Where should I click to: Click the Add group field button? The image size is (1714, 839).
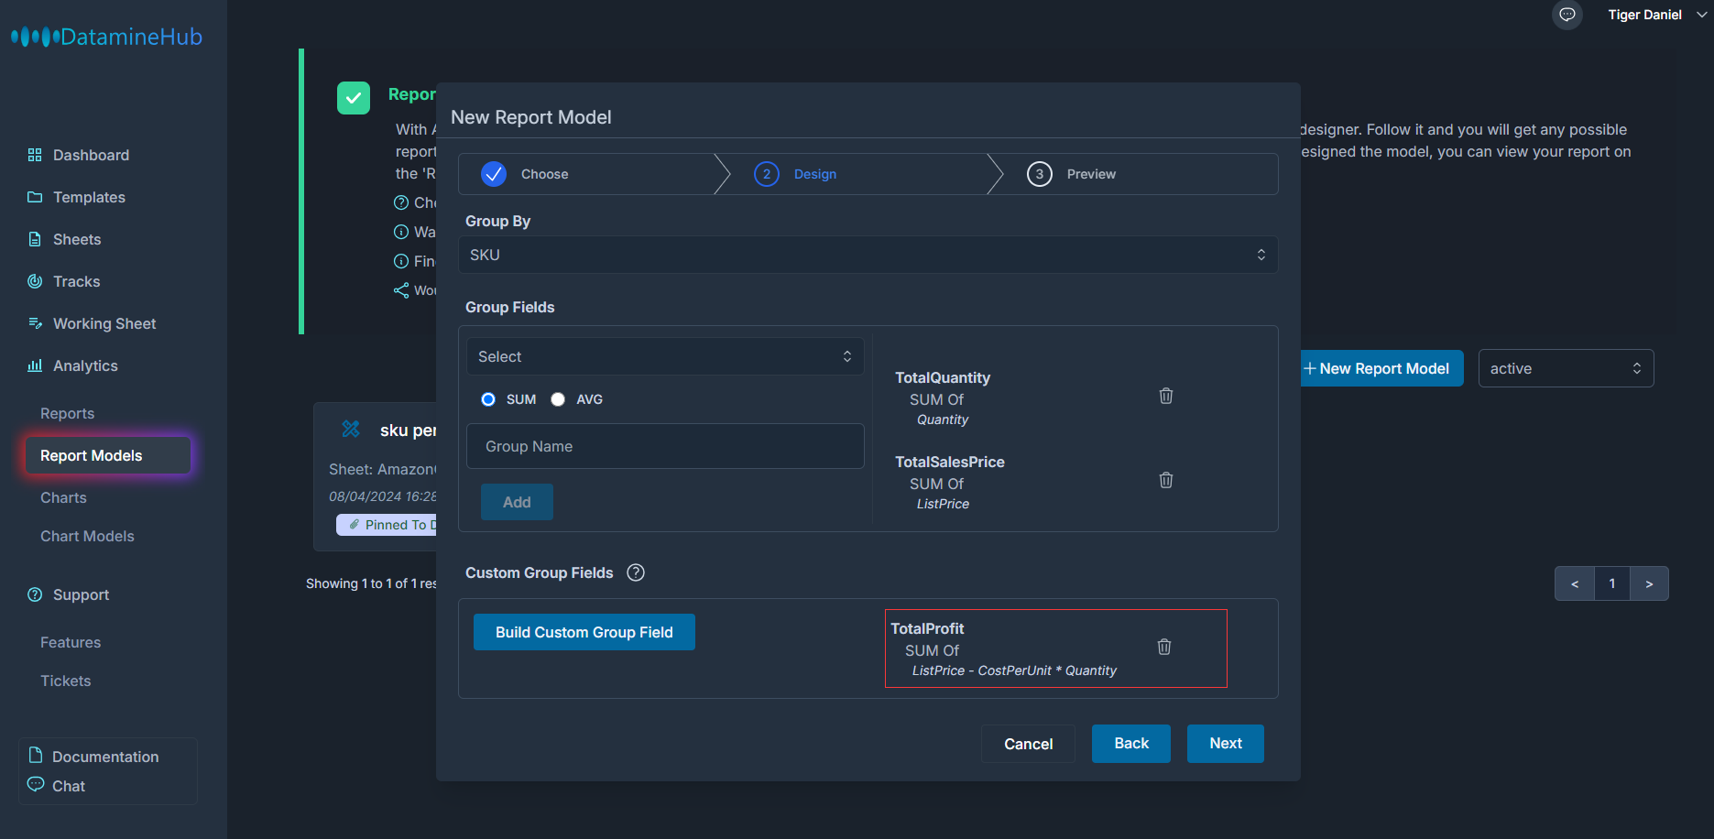point(517,502)
